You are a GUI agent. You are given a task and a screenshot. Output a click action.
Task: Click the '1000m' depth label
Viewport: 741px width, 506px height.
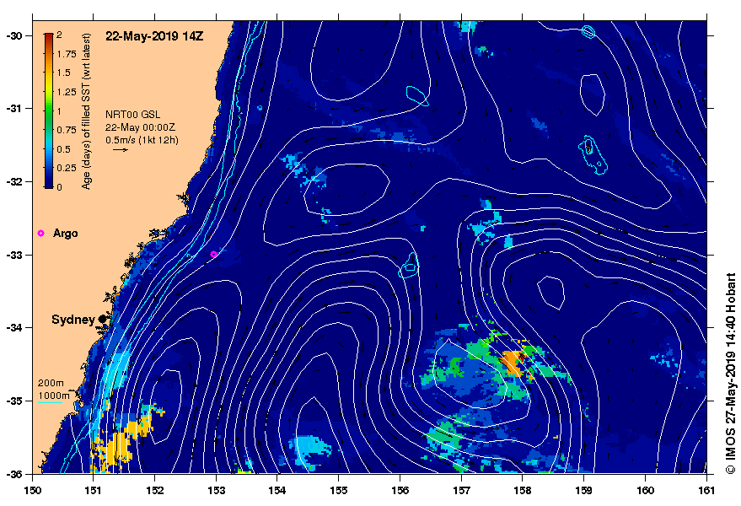coord(53,396)
